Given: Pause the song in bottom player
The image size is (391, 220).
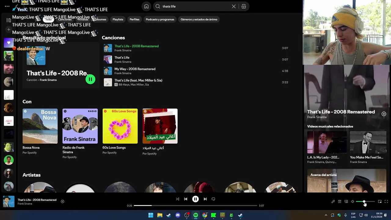Looking at the screenshot, I should pyautogui.click(x=195, y=199).
